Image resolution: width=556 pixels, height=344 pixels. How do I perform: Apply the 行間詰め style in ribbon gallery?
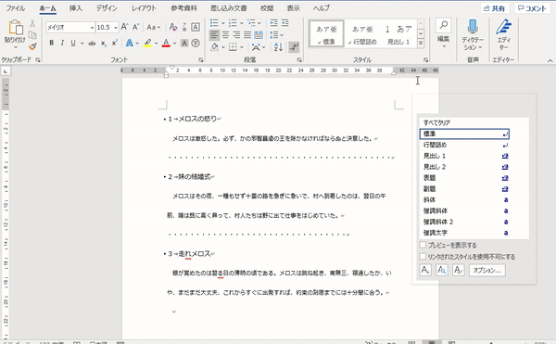pos(362,34)
